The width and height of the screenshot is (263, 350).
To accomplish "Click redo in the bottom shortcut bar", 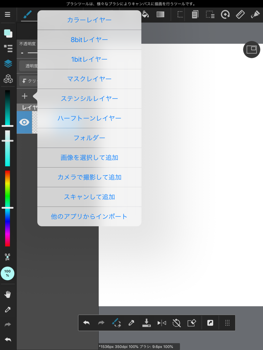I will click(x=101, y=323).
